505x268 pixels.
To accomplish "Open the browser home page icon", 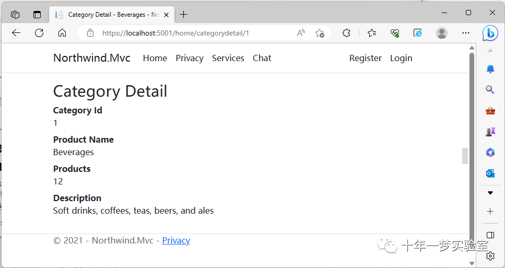I will tap(62, 33).
